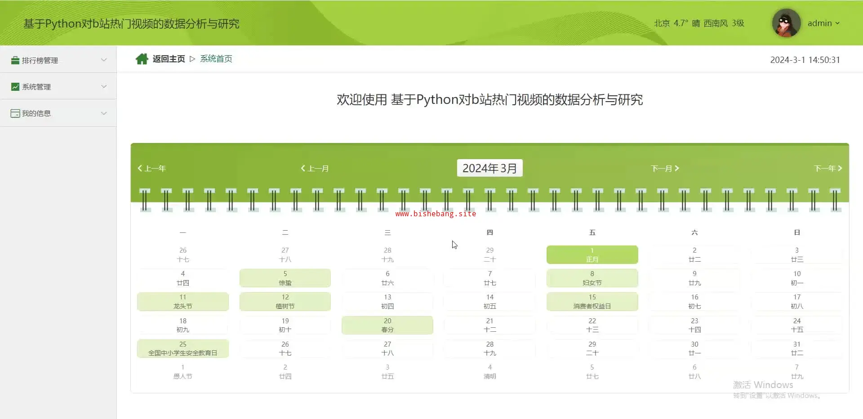The height and width of the screenshot is (419, 863).
Task: Expand the 排行榜管理 chevron arrow
Action: [x=104, y=60]
